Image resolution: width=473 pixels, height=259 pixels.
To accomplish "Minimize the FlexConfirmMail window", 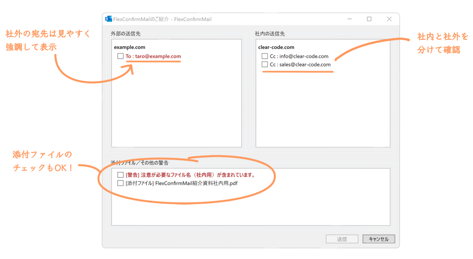I will coord(349,19).
